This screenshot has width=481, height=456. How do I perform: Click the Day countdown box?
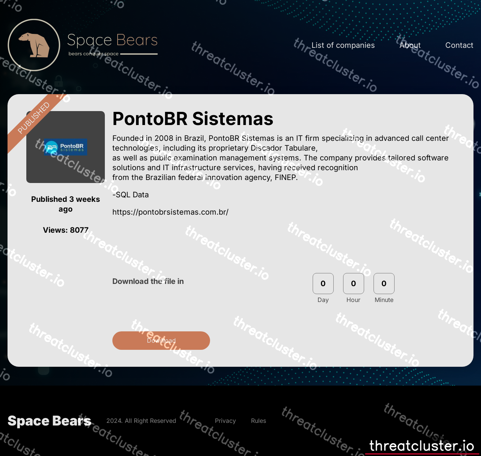[323, 284]
